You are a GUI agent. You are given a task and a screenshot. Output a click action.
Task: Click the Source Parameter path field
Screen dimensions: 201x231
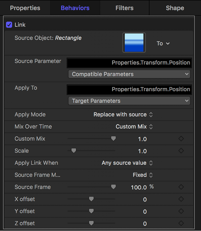pos(129,62)
